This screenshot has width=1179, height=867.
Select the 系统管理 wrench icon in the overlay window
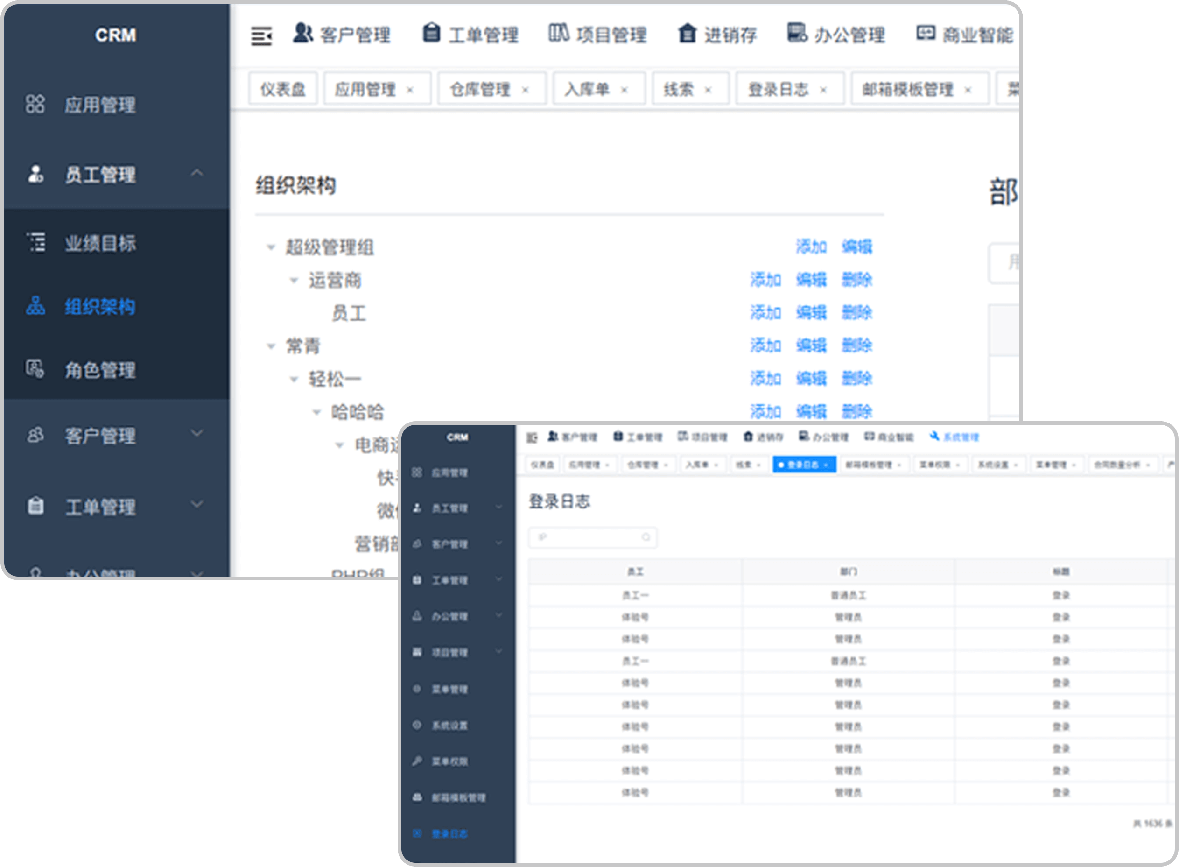point(935,436)
